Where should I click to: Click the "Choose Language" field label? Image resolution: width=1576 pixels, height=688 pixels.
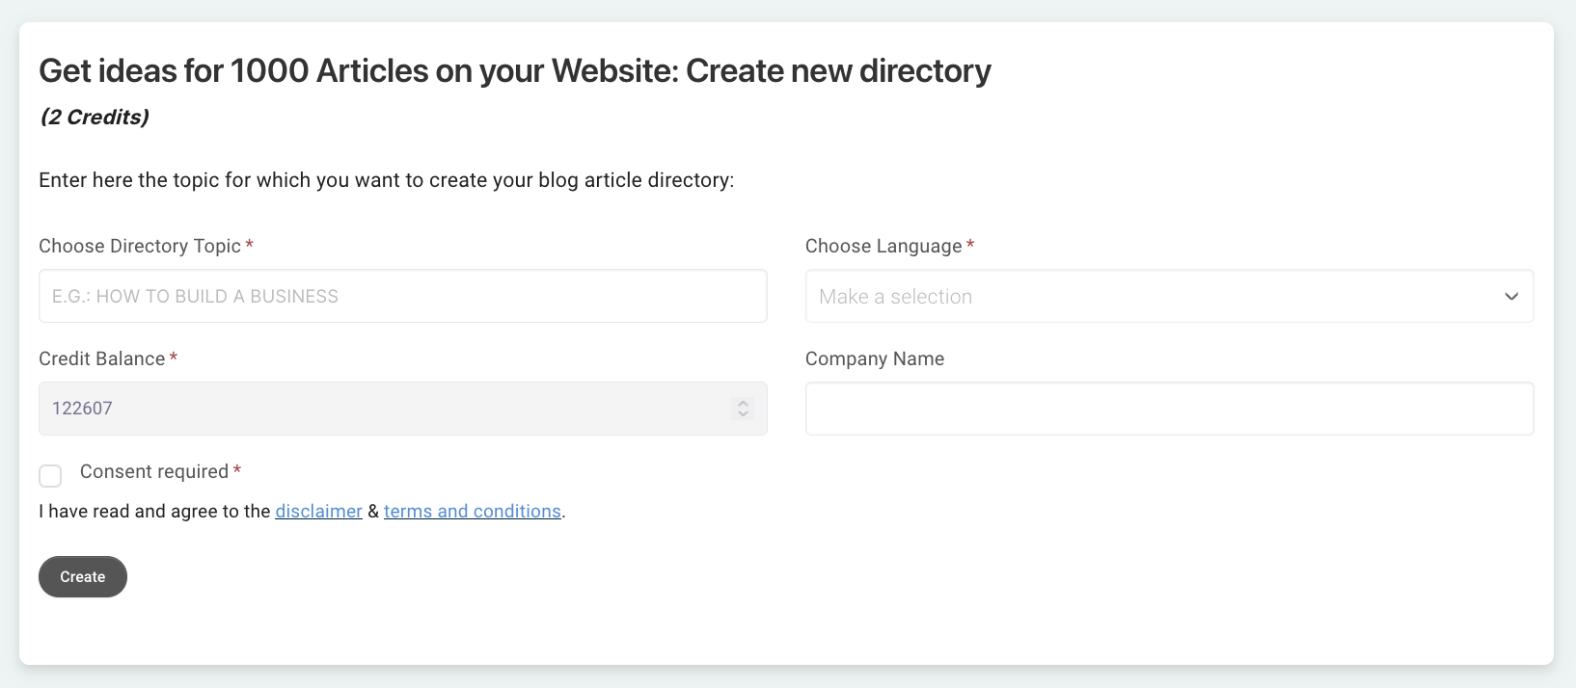coord(883,246)
